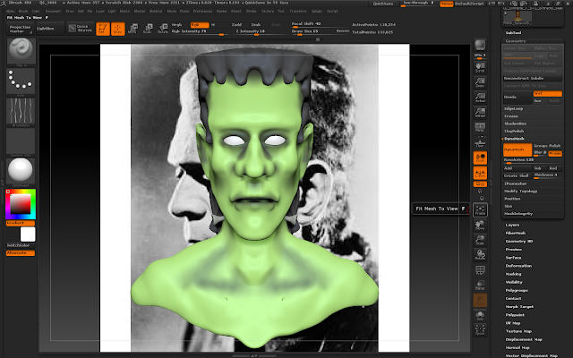Open the Alpha menu

(10, 11)
